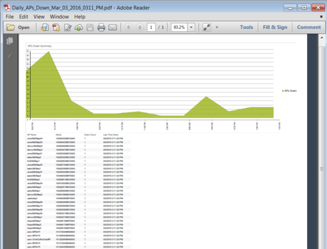Open the Tools pane

pyautogui.click(x=246, y=27)
